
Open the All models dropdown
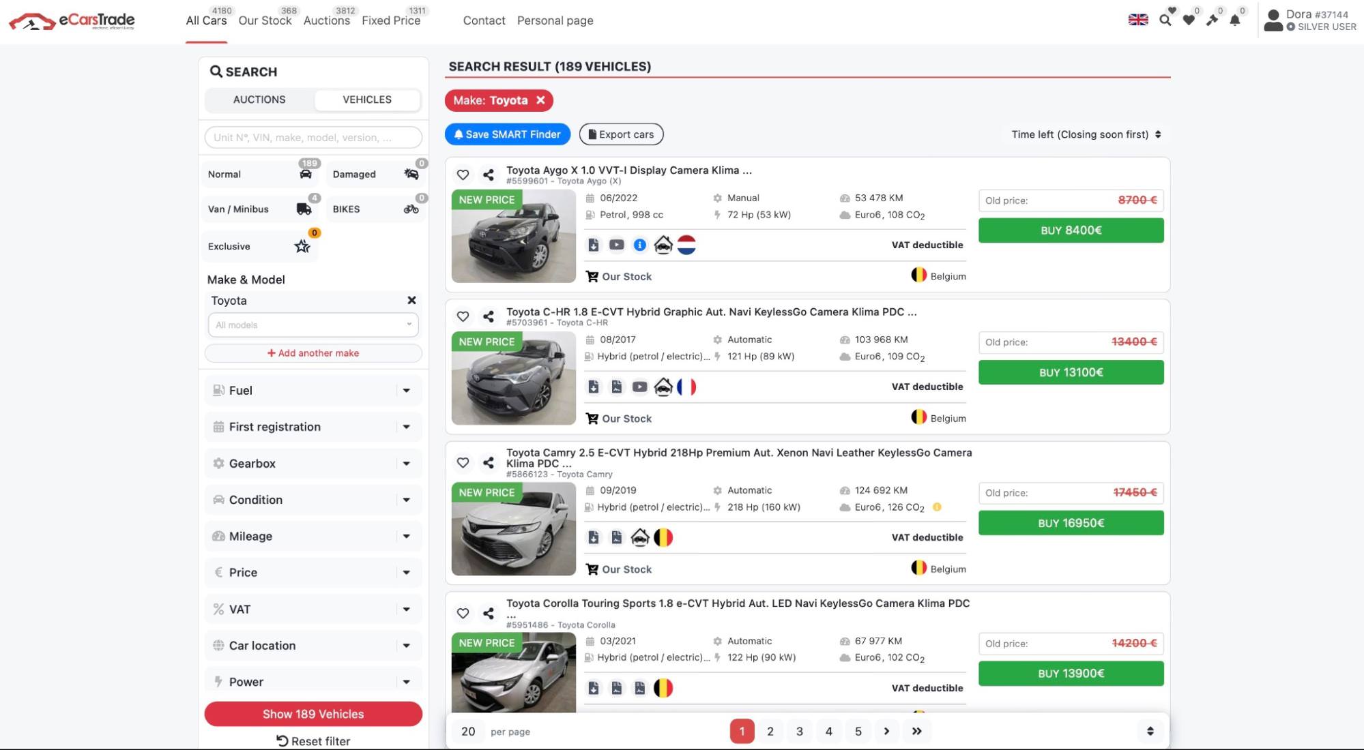point(313,325)
